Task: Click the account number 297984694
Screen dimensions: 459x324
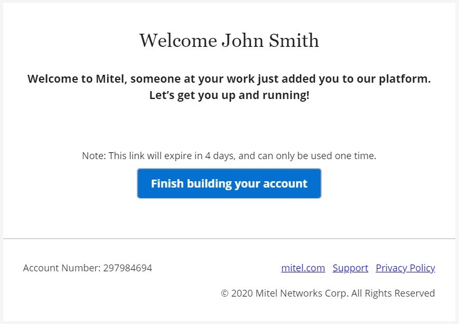Action: (x=127, y=268)
